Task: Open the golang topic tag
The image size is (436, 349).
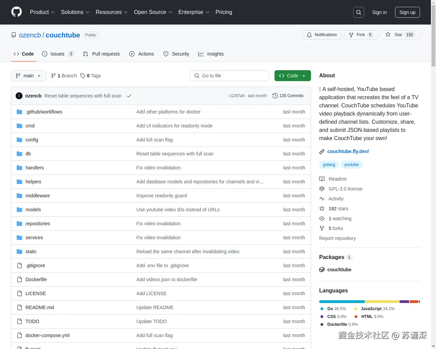Action: click(x=329, y=165)
